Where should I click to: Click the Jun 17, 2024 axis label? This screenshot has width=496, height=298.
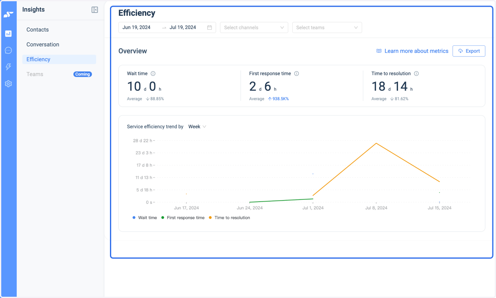[186, 208]
